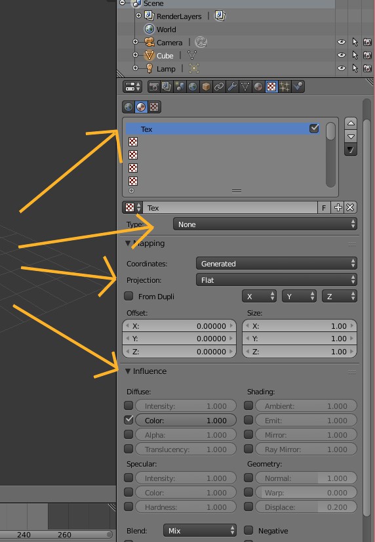Open the Blend mode dropdown showing Mix
Screen dimensions: 375x542
click(x=200, y=531)
